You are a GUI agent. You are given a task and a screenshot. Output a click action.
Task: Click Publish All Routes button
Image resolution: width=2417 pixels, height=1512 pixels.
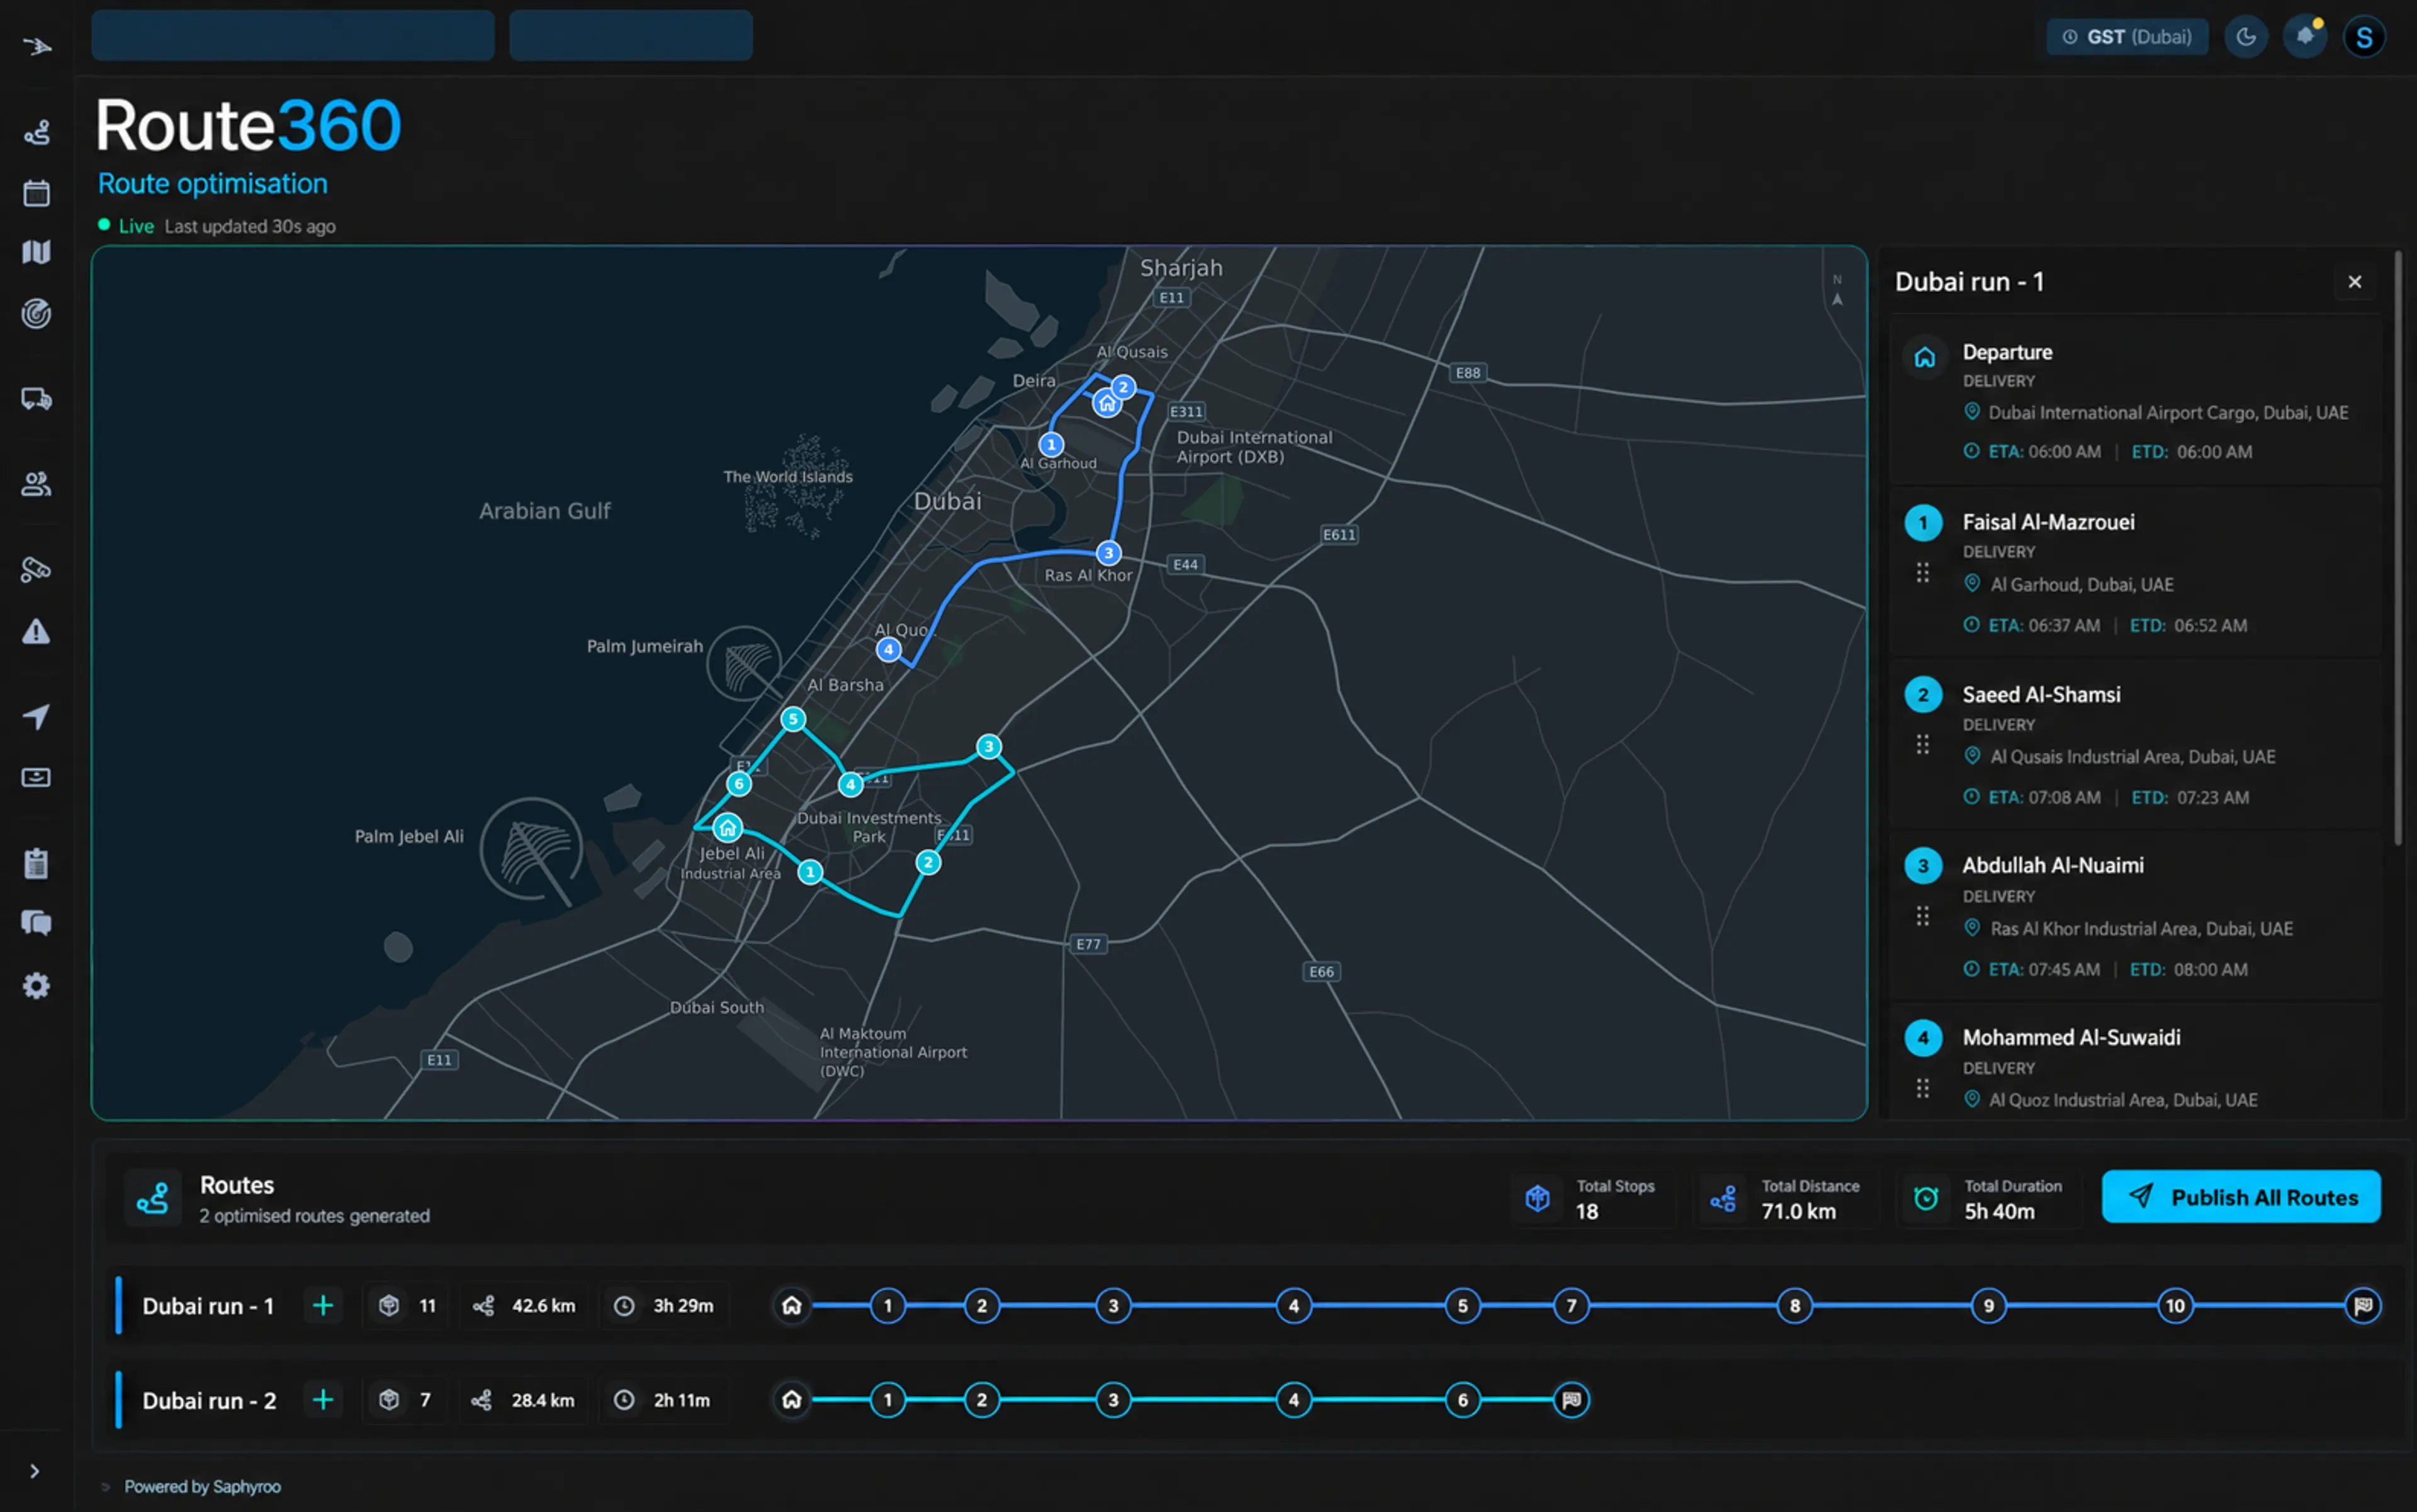pyautogui.click(x=2241, y=1196)
